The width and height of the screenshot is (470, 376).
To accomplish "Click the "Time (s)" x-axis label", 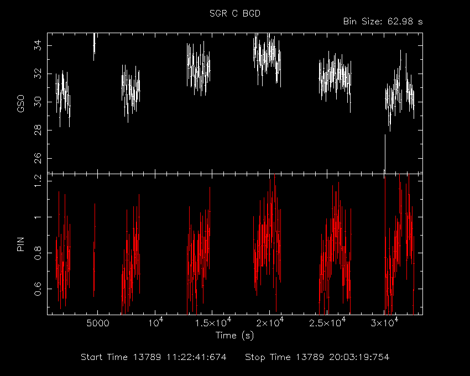I will pyautogui.click(x=234, y=336).
